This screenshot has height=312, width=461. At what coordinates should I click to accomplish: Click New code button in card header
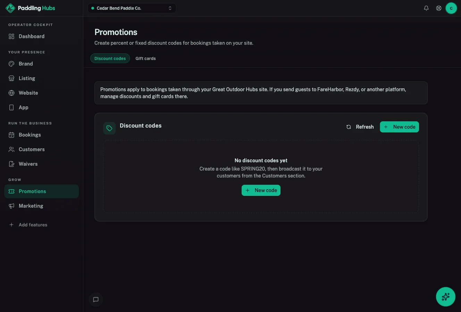pyautogui.click(x=400, y=127)
